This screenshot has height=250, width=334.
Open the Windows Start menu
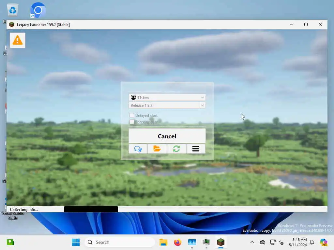pos(76,242)
